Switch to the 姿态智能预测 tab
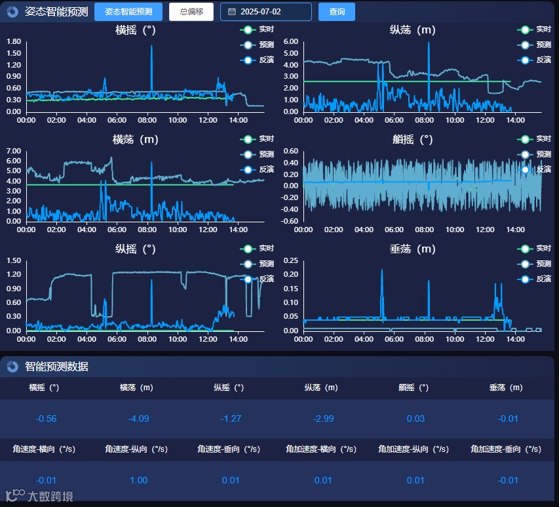Screen dimensions: 559x507 point(128,12)
